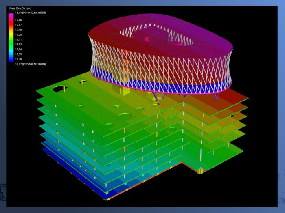
Task: Click the magenta swatch atop the color legend
Action: pos(11,16)
